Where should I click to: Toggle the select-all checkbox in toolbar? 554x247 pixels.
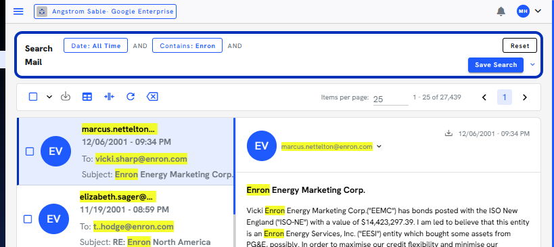[33, 97]
